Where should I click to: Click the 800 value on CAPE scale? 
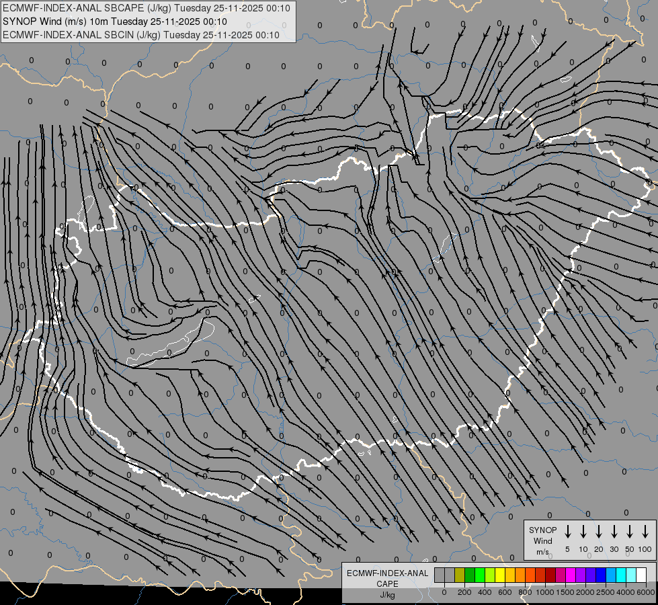click(525, 592)
